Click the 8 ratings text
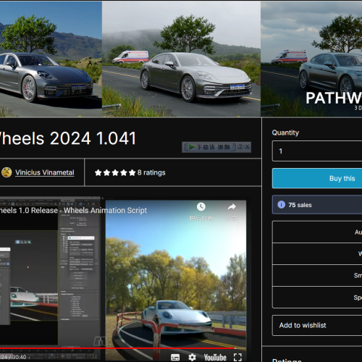362x362 pixels. [x=151, y=172]
